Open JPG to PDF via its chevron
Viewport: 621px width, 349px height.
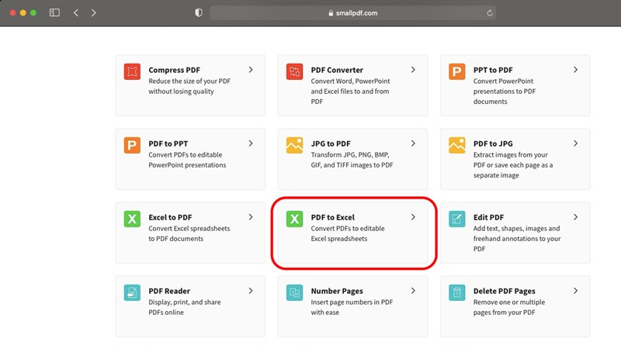point(413,143)
